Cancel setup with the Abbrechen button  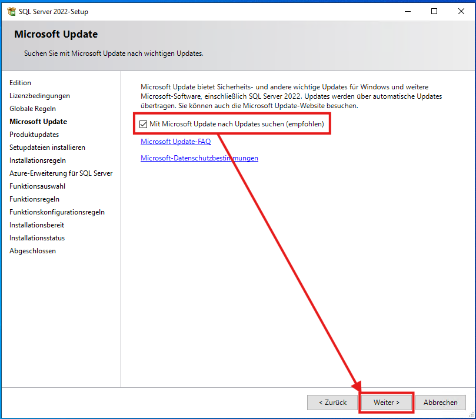pyautogui.click(x=440, y=403)
